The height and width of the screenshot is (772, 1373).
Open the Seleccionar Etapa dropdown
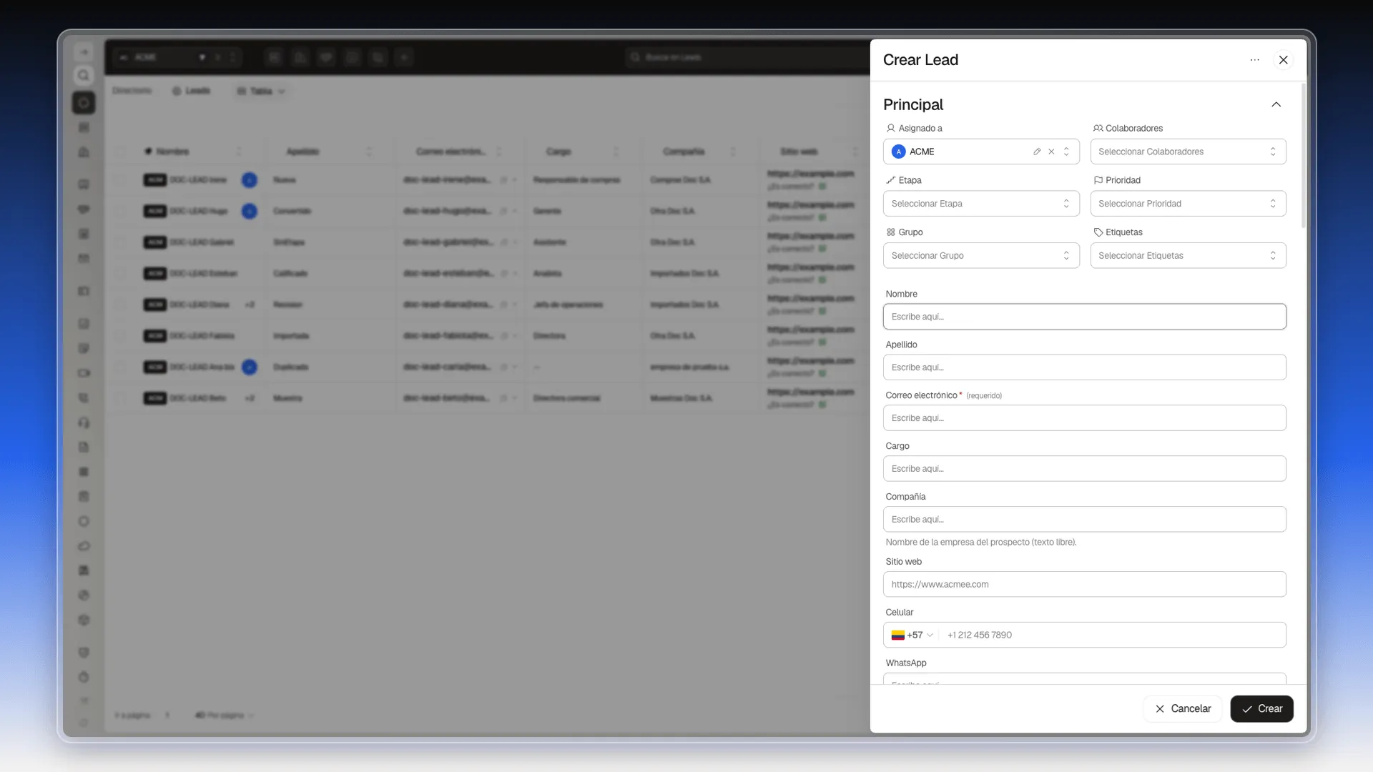981,204
